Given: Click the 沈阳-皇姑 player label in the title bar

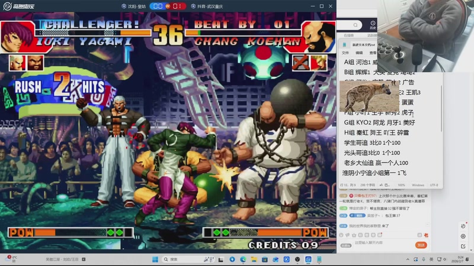Looking at the screenshot, I should click(x=134, y=6).
